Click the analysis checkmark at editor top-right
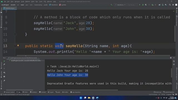 point(174,11)
